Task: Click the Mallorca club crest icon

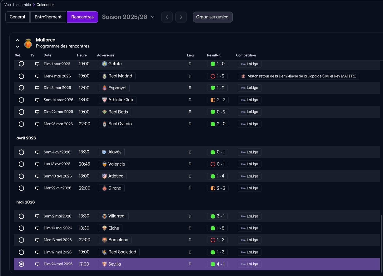Action: pyautogui.click(x=28, y=43)
